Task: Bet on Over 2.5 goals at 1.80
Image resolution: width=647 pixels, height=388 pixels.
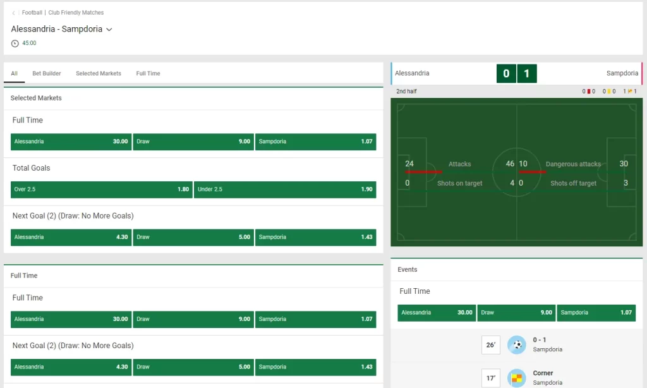Action: (101, 190)
